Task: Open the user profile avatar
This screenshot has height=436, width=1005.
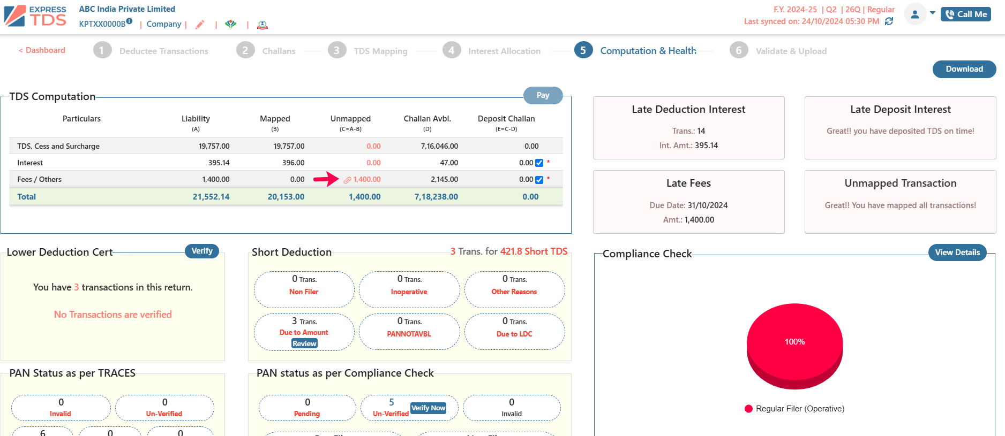Action: coord(915,14)
